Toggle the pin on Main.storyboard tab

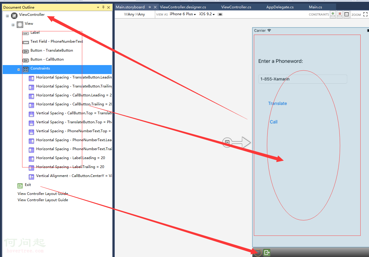coord(150,7)
